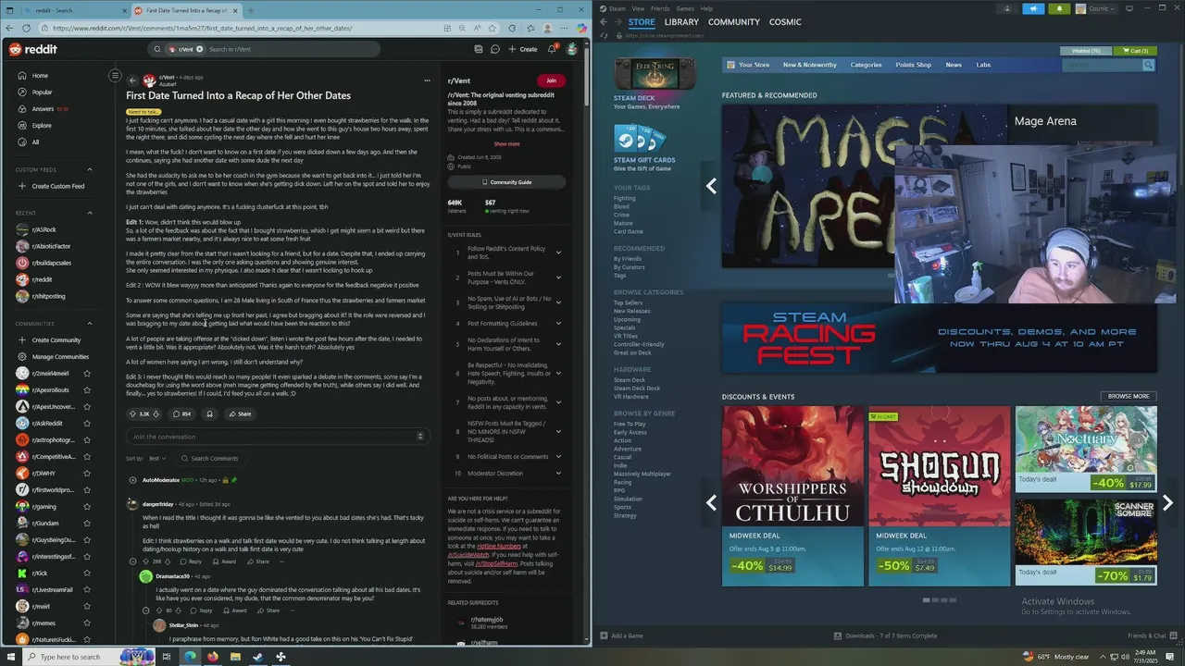Open Steam LIBRARY tab

[x=681, y=21]
